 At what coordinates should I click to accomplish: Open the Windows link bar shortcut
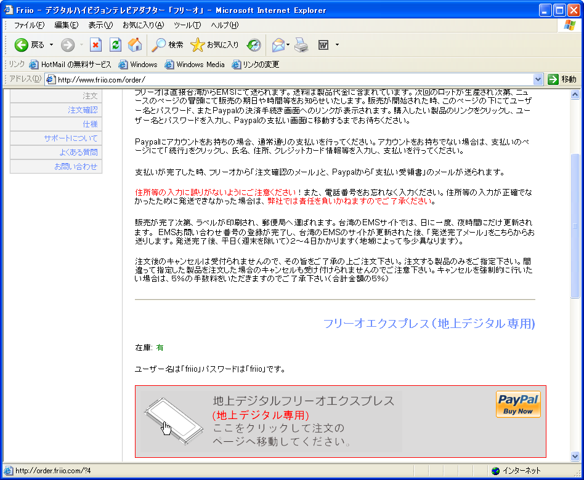pos(138,65)
